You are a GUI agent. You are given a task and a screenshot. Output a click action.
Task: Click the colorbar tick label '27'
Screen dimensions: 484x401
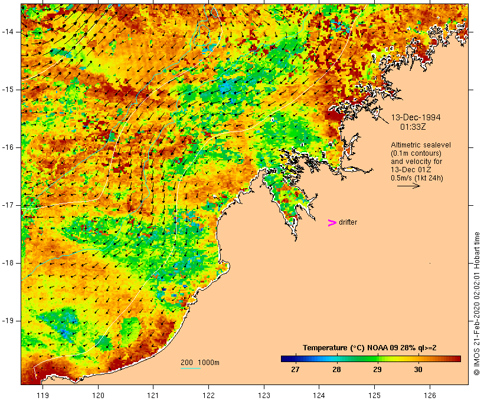(x=295, y=370)
